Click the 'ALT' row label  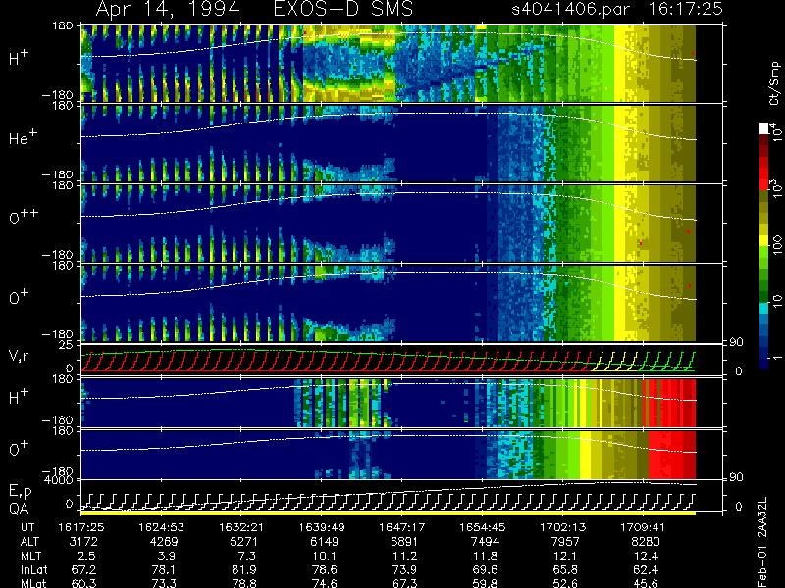[x=29, y=542]
